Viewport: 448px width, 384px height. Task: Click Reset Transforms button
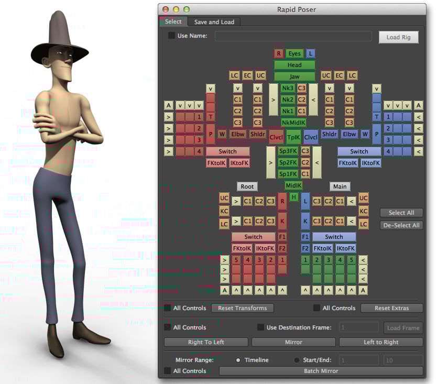tap(242, 308)
